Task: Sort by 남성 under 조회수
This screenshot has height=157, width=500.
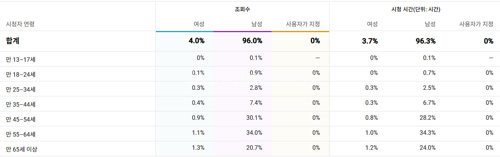Action: coord(257,24)
